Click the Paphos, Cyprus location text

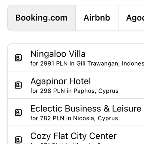point(96,91)
